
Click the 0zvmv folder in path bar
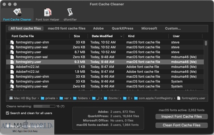(x=112, y=98)
